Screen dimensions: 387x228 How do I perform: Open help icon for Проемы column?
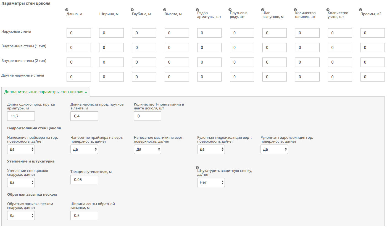(360, 10)
